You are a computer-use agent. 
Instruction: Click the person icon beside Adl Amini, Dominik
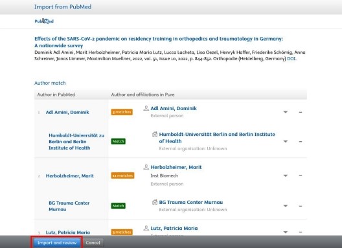[146, 108]
